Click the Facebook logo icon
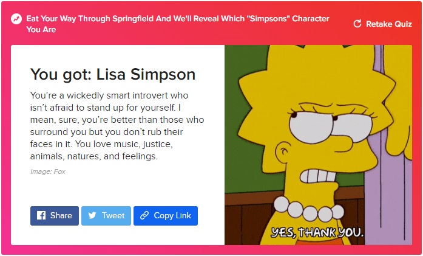 [42, 215]
